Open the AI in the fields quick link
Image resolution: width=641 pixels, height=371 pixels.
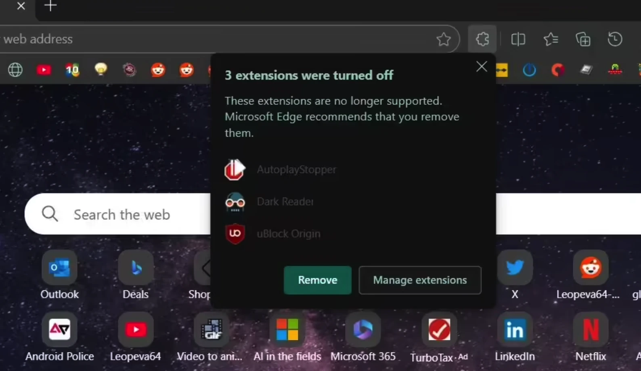pyautogui.click(x=287, y=337)
